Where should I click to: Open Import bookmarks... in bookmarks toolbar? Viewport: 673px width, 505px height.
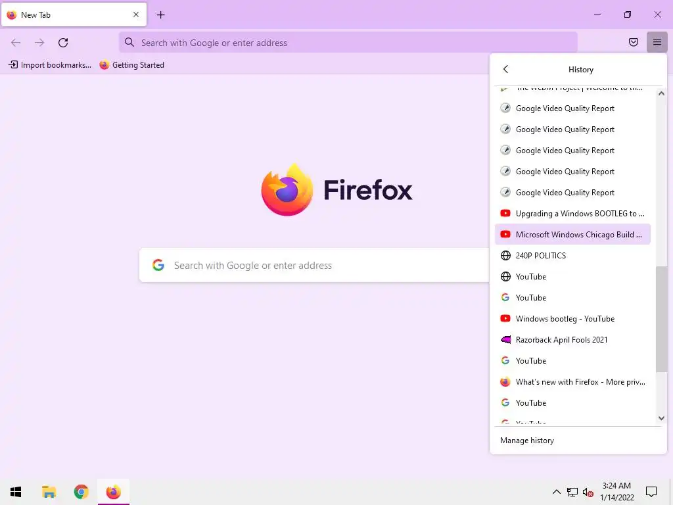(50, 65)
